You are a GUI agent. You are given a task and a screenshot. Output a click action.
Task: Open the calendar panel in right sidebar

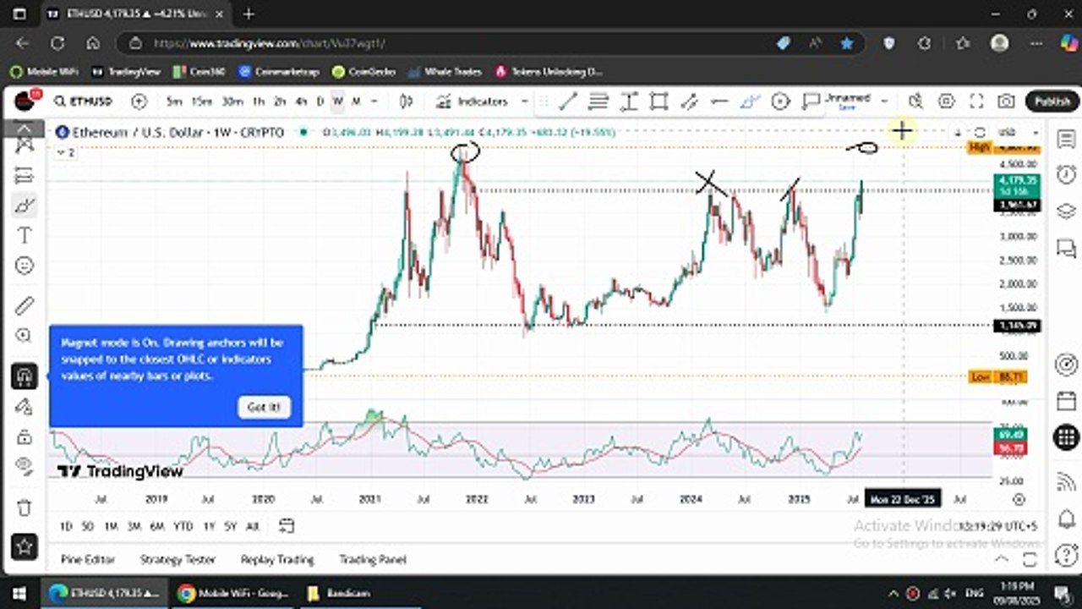(x=1066, y=400)
